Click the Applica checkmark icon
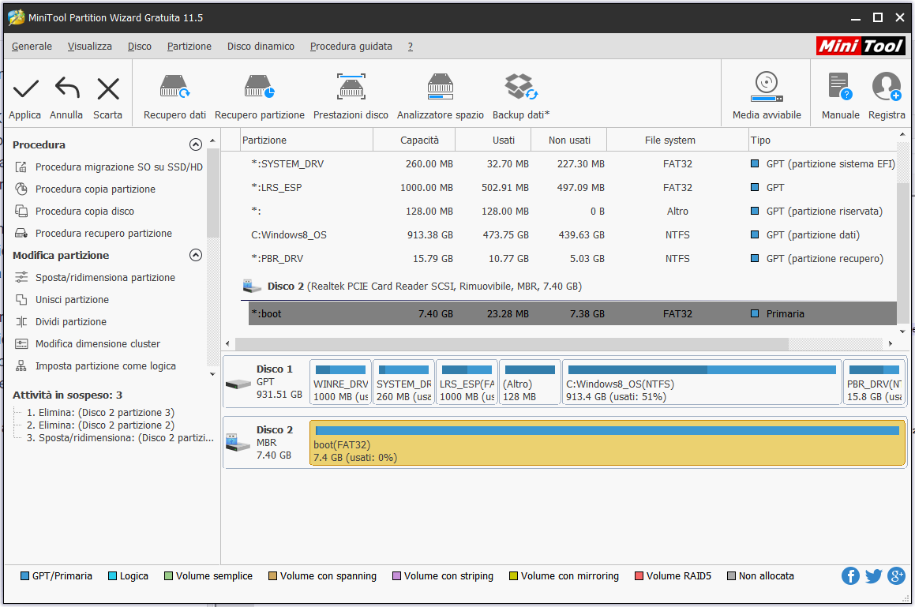The height and width of the screenshot is (607, 915). pyautogui.click(x=25, y=88)
